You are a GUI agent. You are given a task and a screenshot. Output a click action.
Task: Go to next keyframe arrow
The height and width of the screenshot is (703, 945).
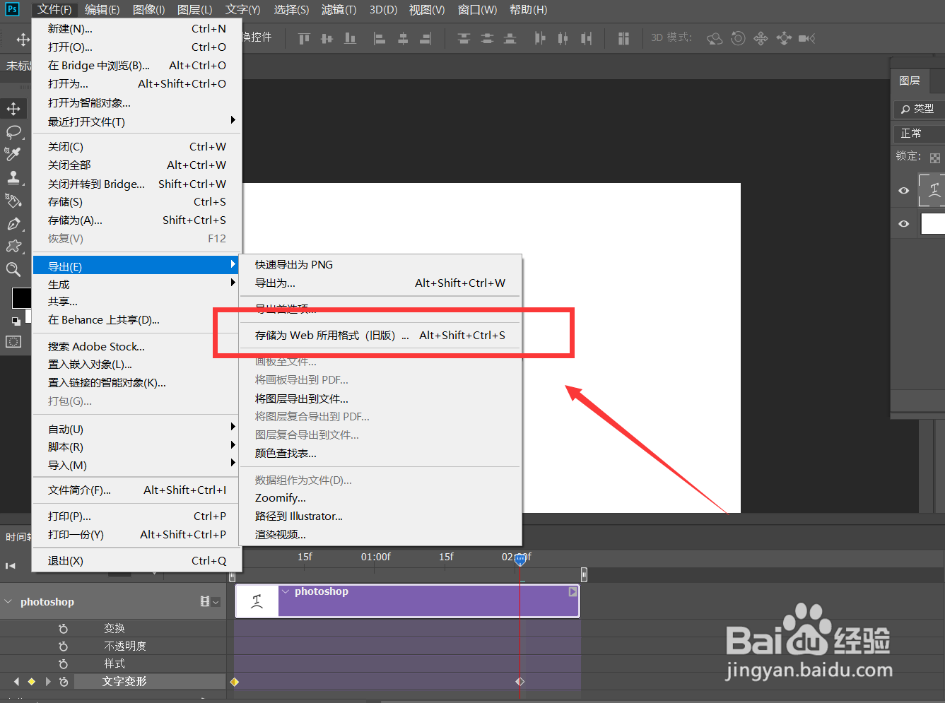coord(47,681)
